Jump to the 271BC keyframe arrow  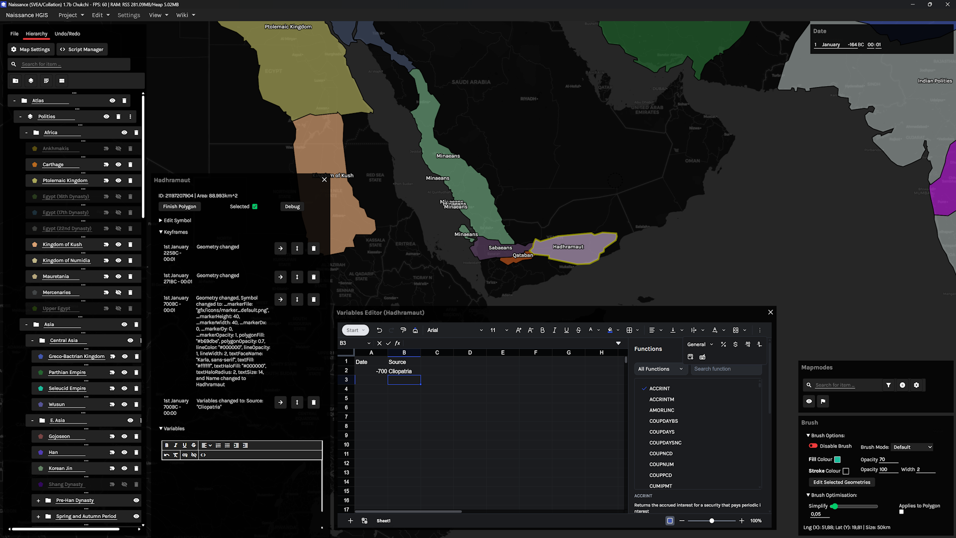pyautogui.click(x=280, y=277)
